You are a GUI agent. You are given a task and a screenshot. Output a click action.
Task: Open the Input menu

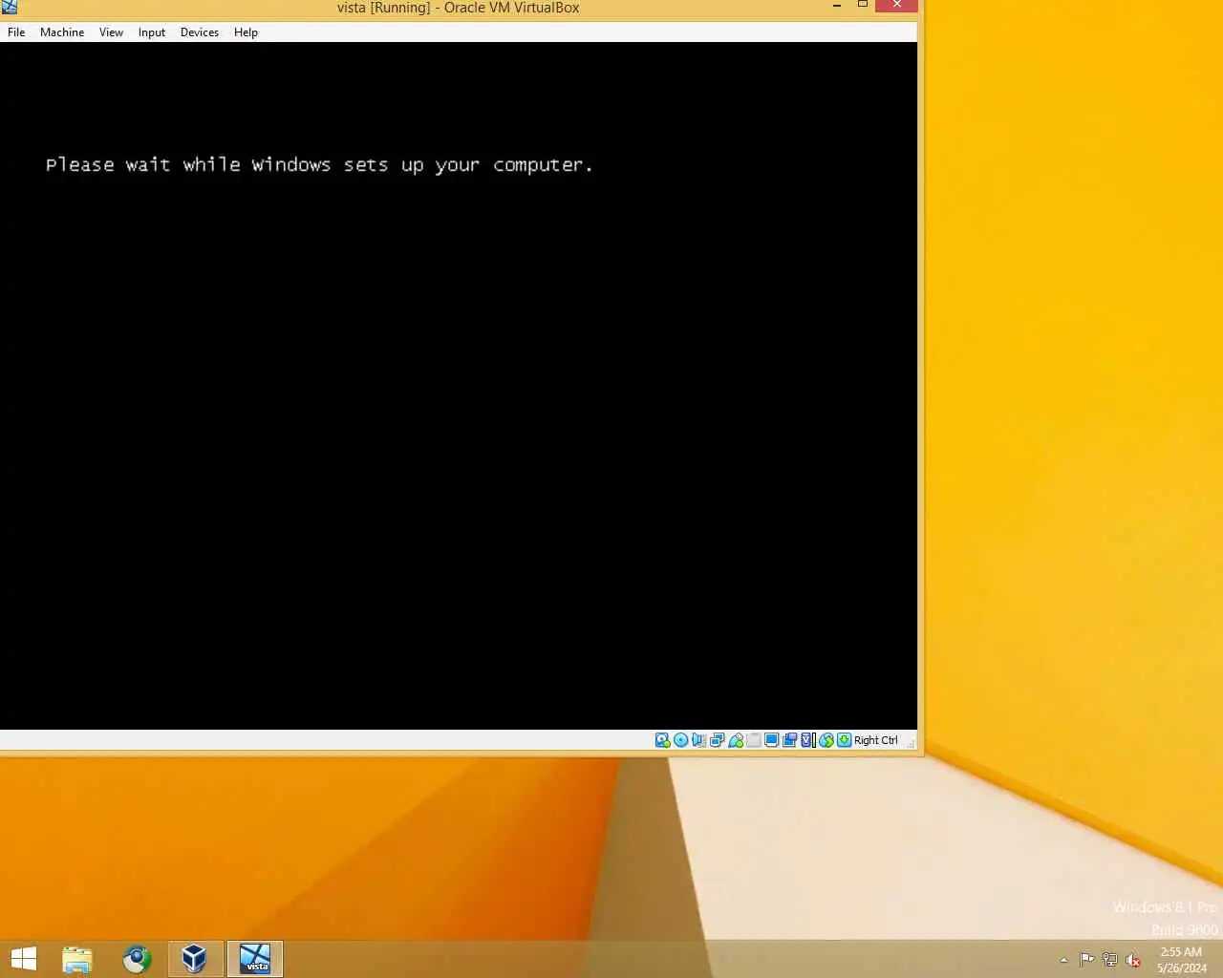pyautogui.click(x=151, y=32)
